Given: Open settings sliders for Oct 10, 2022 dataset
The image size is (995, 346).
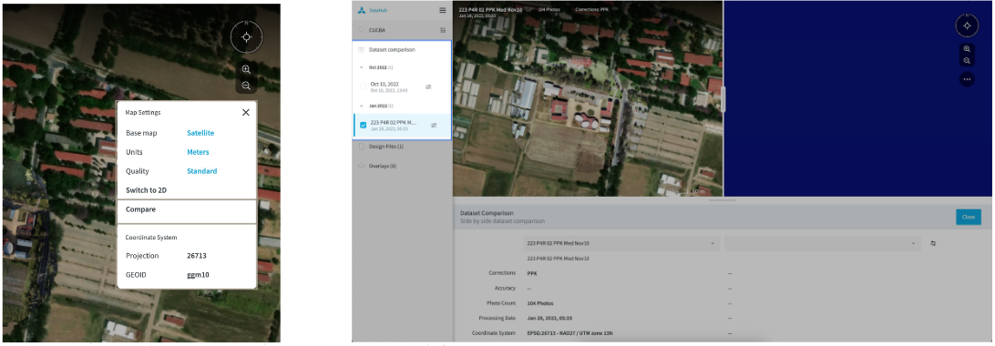Looking at the screenshot, I should (x=428, y=86).
